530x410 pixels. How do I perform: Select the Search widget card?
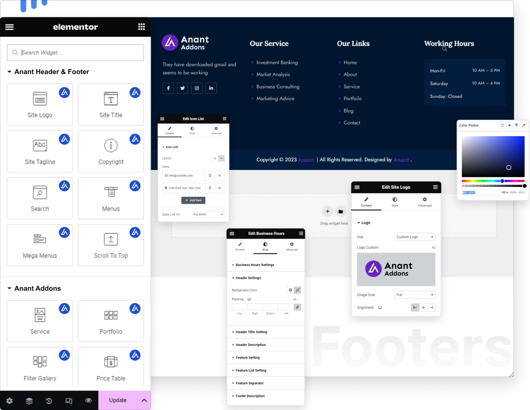coord(40,198)
